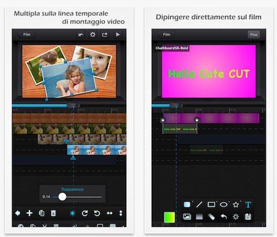The height and width of the screenshot is (237, 277).
Task: Select the ellipse drawing tool
Action: point(224,205)
